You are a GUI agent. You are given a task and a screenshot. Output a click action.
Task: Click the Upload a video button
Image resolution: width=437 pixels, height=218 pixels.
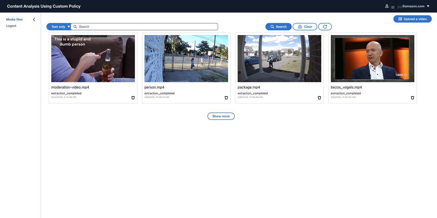(x=412, y=19)
